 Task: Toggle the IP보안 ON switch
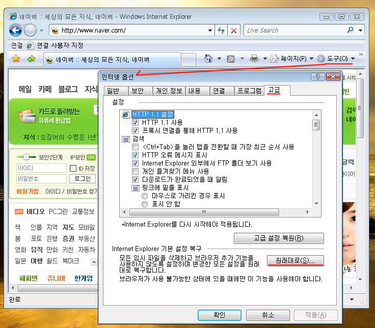91,157
